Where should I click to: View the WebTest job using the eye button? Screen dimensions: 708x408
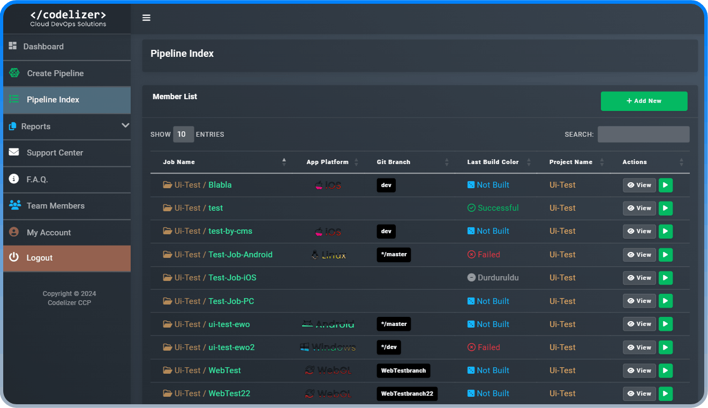tap(639, 370)
